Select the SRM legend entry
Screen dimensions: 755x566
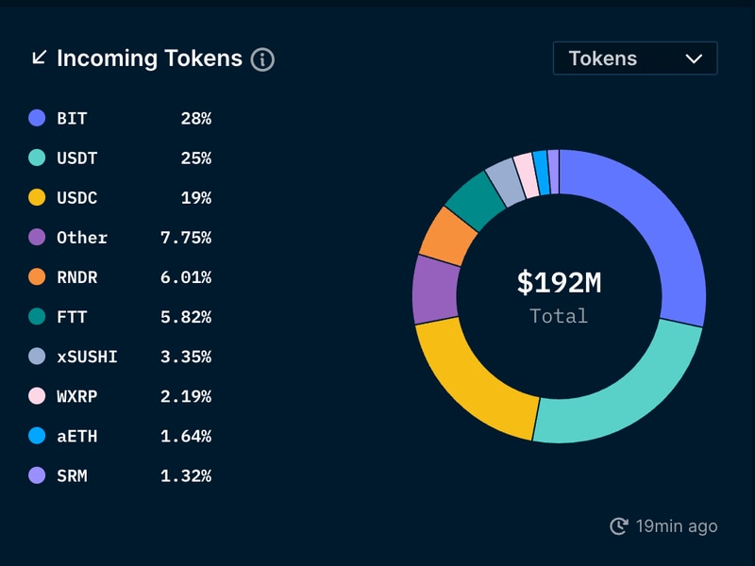point(72,475)
